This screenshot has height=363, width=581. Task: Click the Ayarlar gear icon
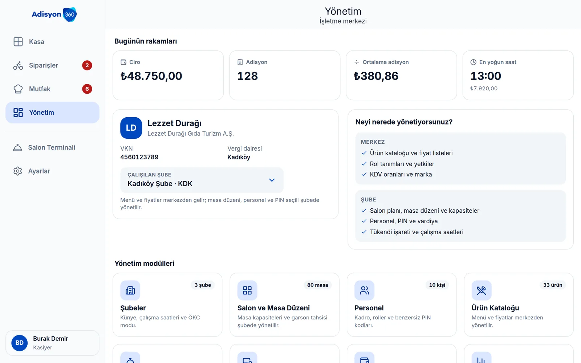pyautogui.click(x=18, y=171)
